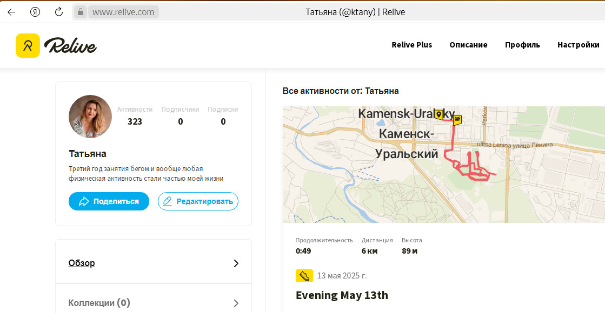Go back using the browser back arrow
The image size is (605, 313).
11,12
